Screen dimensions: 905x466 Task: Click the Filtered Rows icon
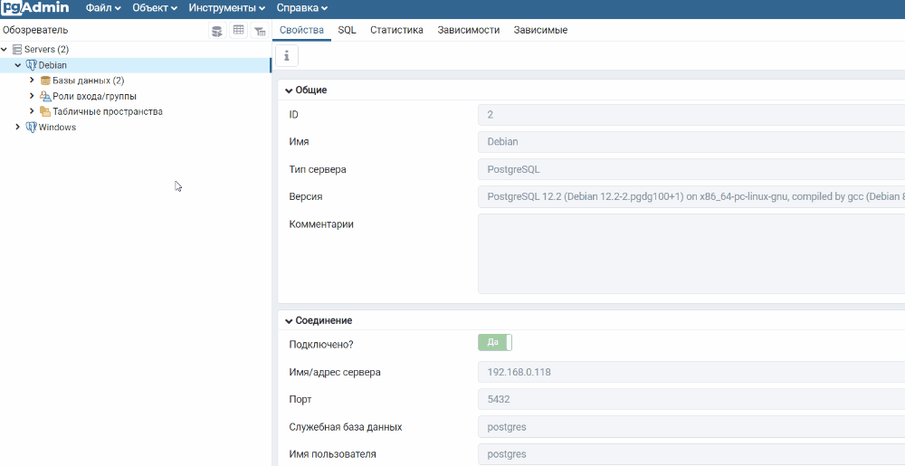click(260, 31)
